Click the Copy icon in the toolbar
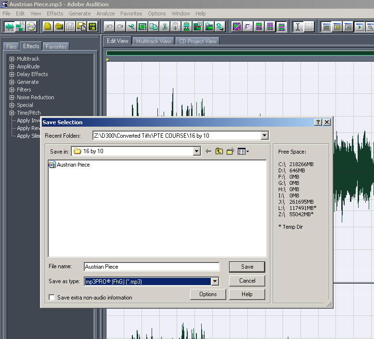 [154, 26]
